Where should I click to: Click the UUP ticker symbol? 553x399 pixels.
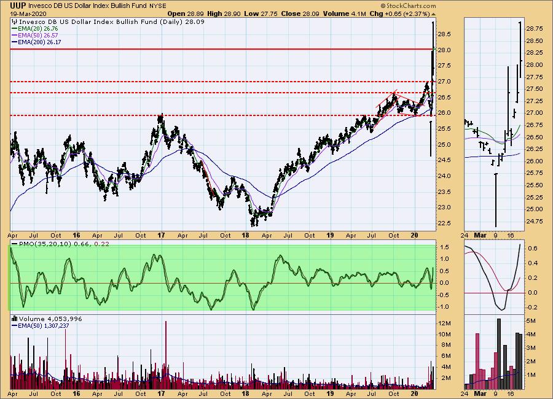pos(18,6)
